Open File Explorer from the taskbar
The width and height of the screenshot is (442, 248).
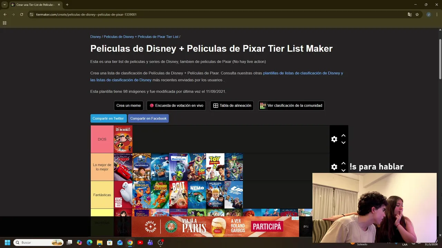pos(99,242)
